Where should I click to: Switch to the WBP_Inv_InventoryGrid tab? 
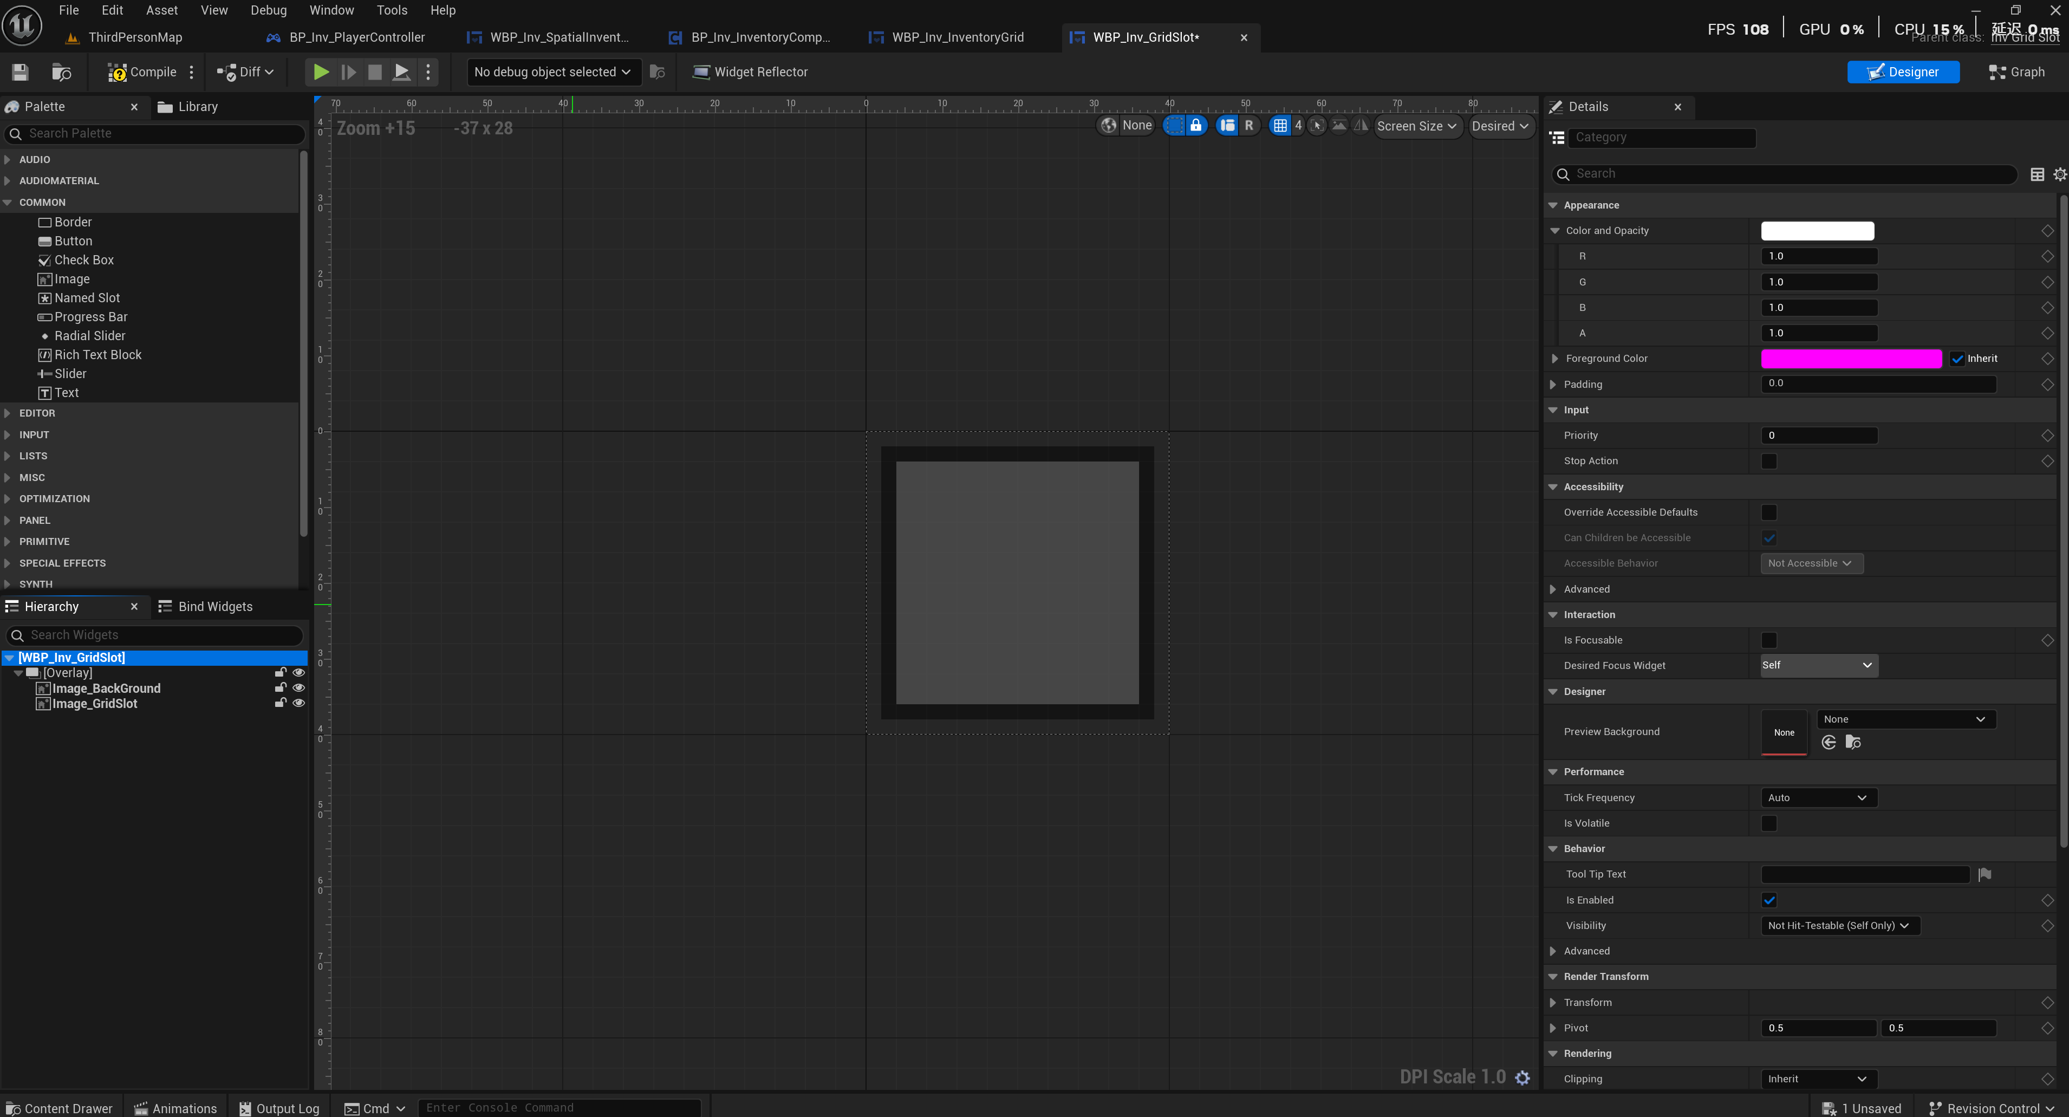click(957, 38)
